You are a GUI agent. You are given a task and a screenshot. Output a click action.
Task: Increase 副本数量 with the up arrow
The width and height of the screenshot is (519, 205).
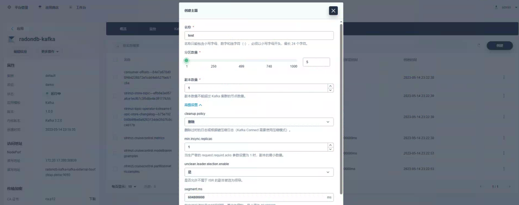[331, 86]
